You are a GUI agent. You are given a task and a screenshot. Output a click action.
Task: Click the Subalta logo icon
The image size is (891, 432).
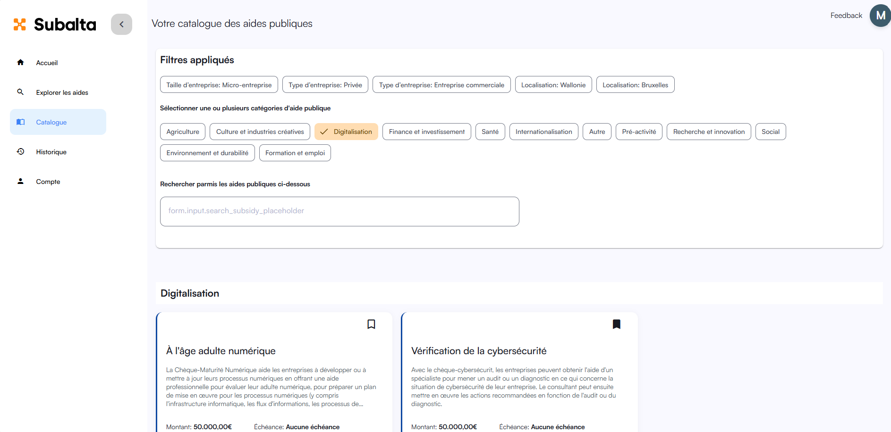pyautogui.click(x=20, y=25)
